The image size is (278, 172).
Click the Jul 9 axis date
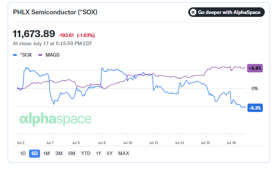[x=102, y=143]
